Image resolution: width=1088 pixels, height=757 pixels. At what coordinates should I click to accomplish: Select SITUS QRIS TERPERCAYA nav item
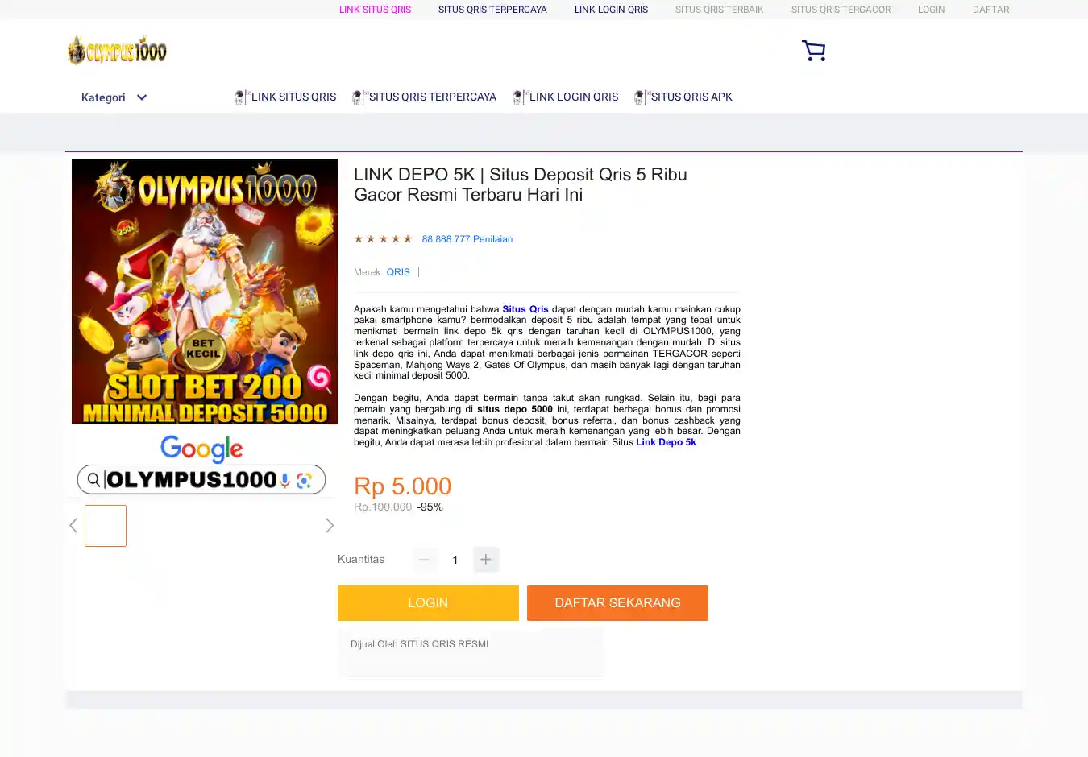[x=432, y=97]
